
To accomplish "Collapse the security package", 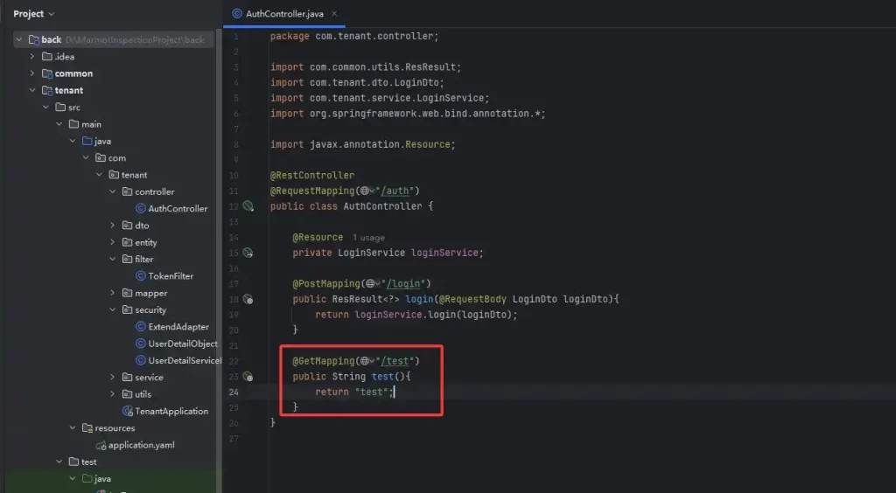I will point(113,310).
